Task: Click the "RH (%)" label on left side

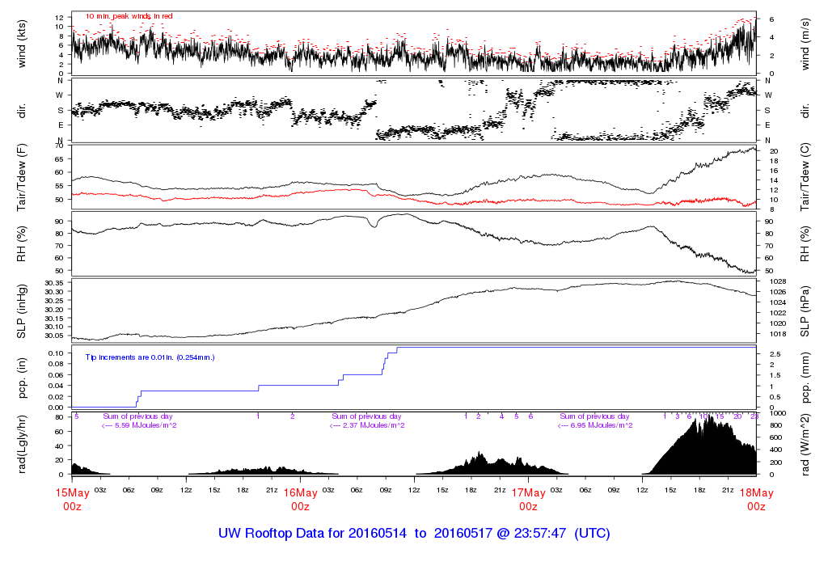Action: (x=22, y=244)
